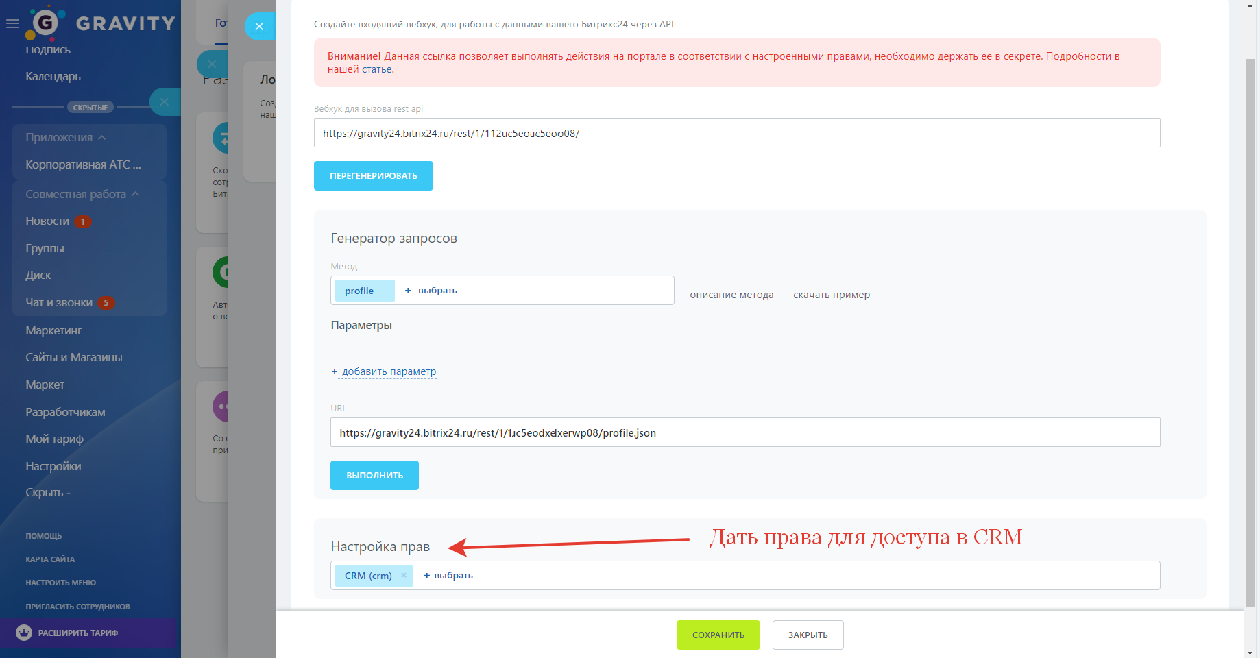Click скачать пример link
1260x658 pixels.
[832, 295]
